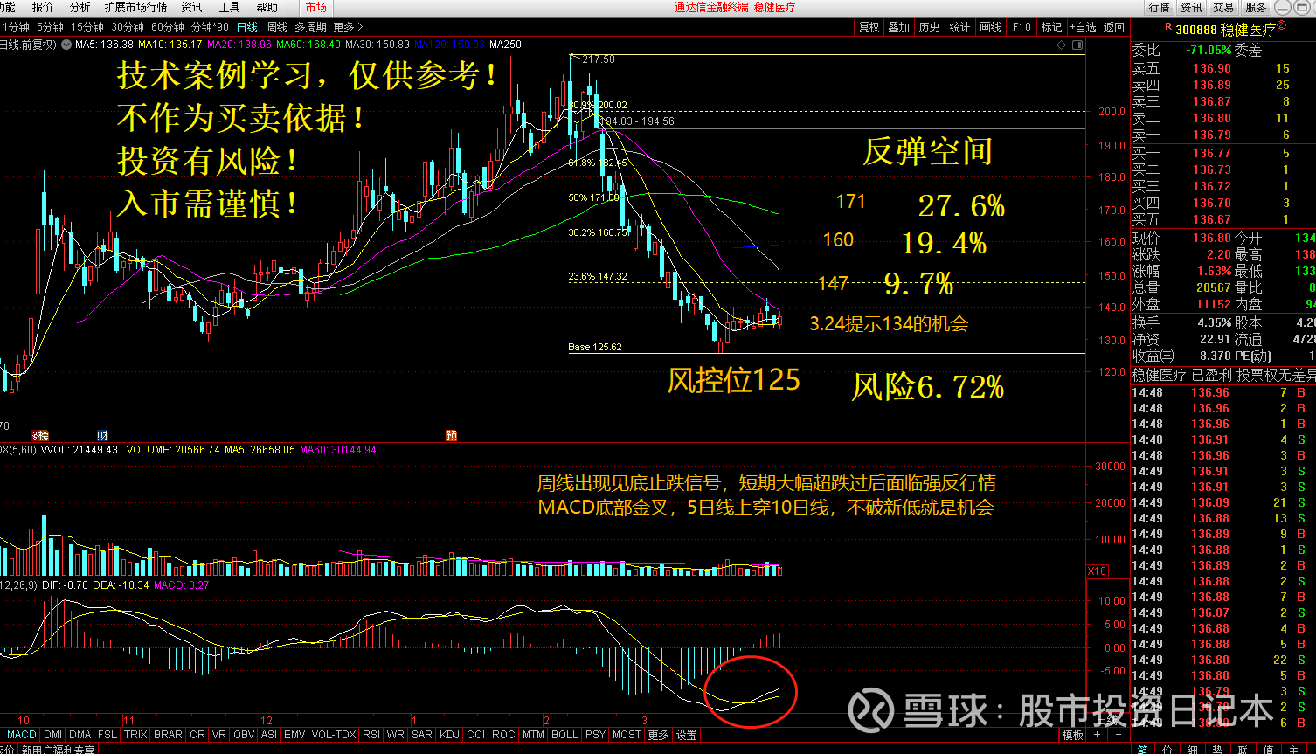
Task: Open the 扩展市场行情 menu
Action: 135,7
